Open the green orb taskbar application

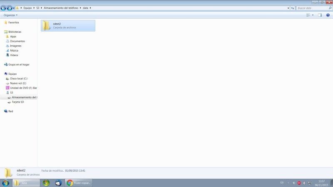click(46, 183)
